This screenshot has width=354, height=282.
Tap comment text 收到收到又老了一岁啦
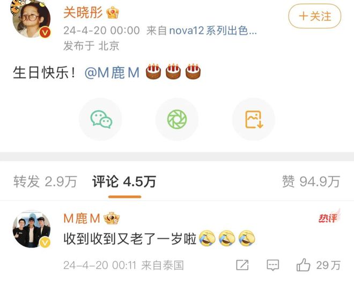coord(130,239)
